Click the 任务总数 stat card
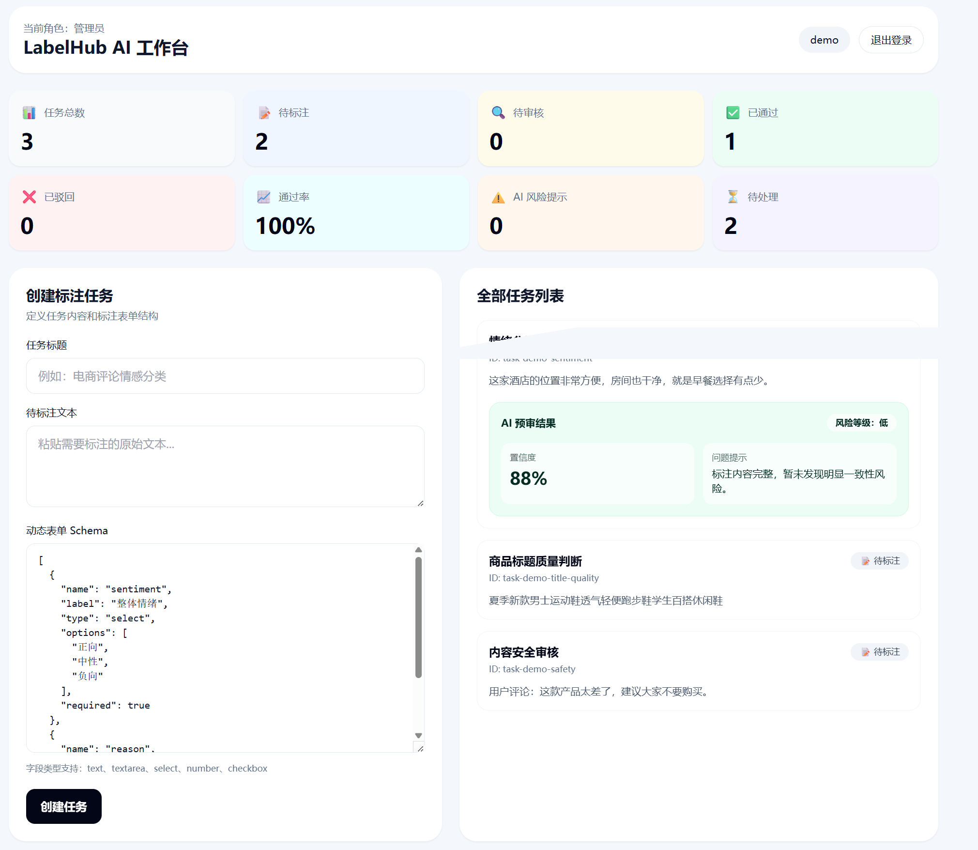Image resolution: width=978 pixels, height=850 pixels. click(122, 128)
